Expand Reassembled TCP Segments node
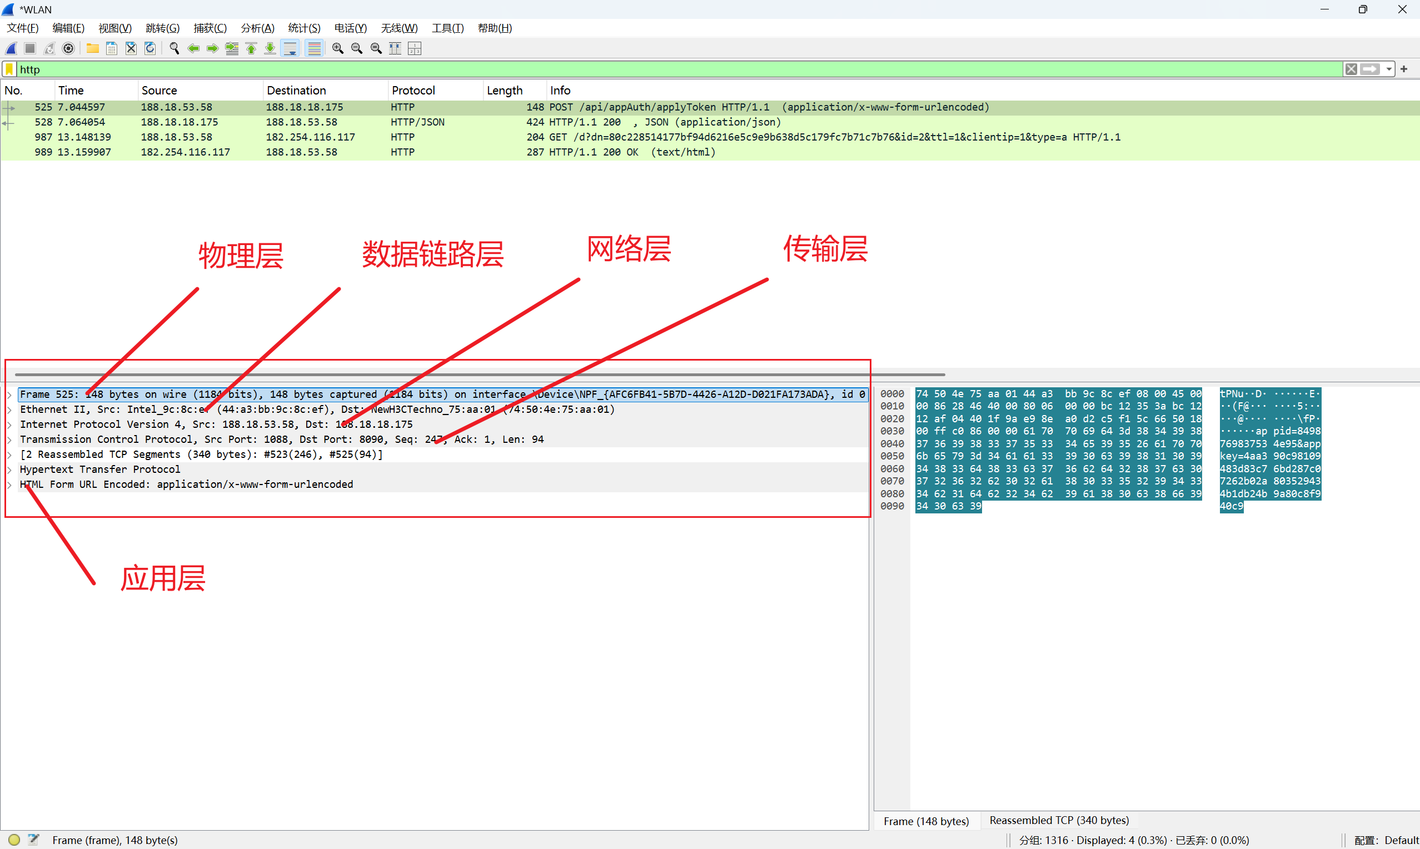Image resolution: width=1420 pixels, height=849 pixels. pos(9,455)
